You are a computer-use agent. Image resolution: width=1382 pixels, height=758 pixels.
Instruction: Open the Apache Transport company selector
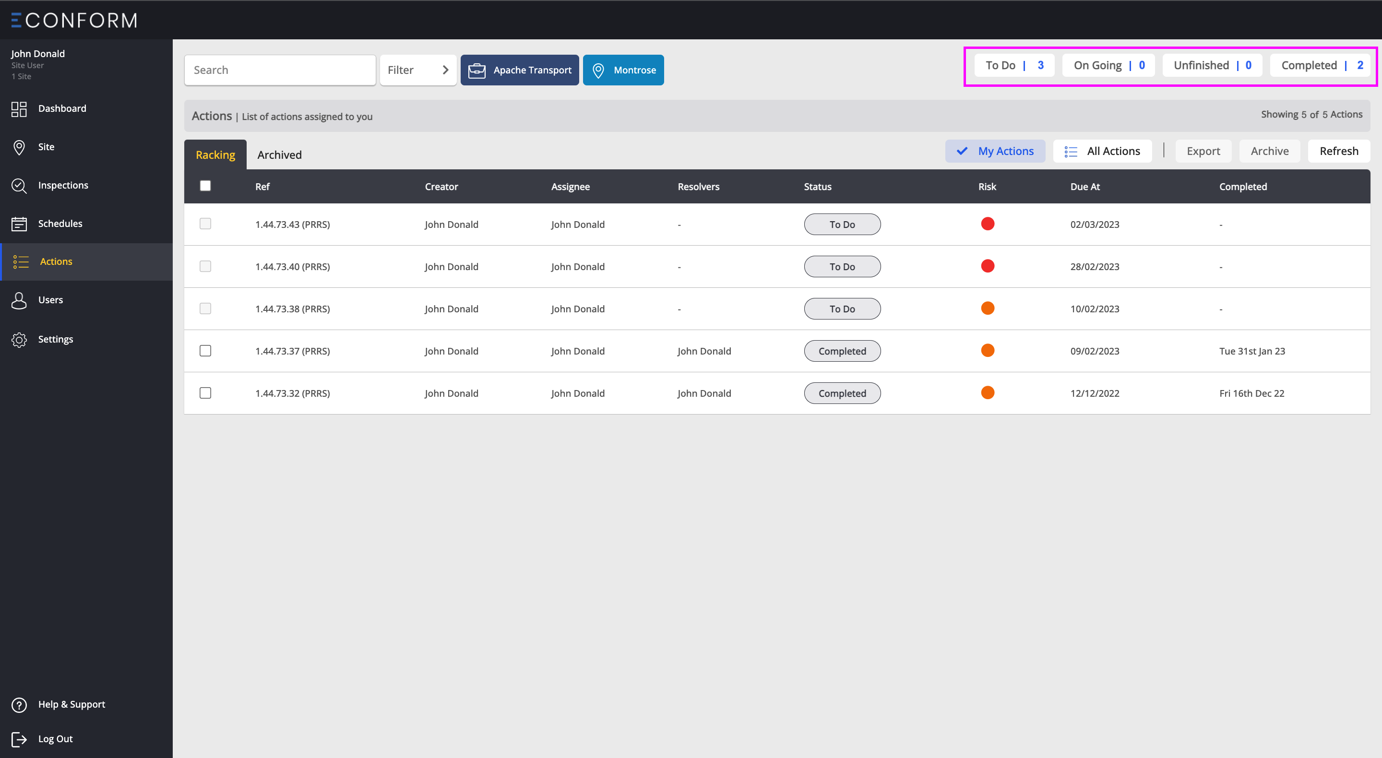519,70
